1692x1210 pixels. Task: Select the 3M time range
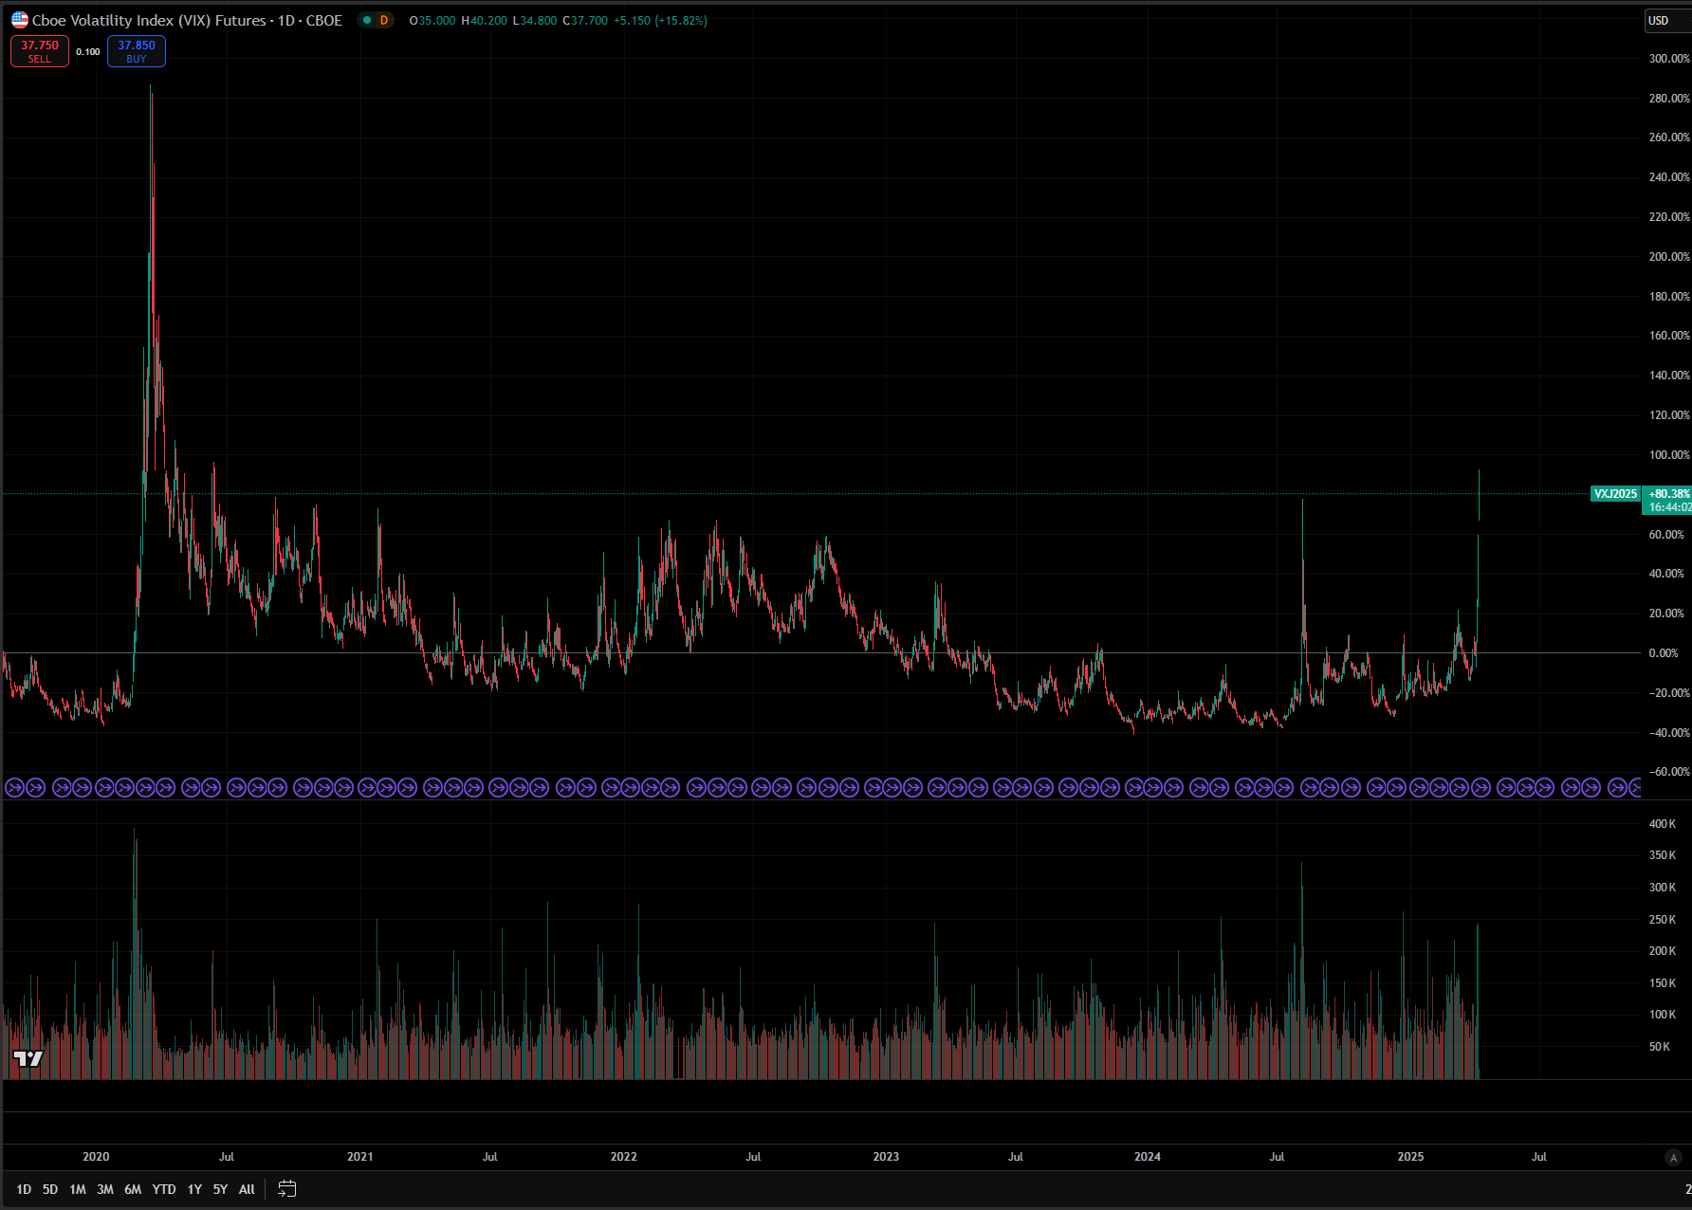point(105,1189)
